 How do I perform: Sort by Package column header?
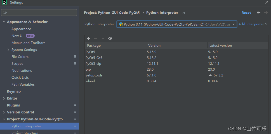click(115, 46)
